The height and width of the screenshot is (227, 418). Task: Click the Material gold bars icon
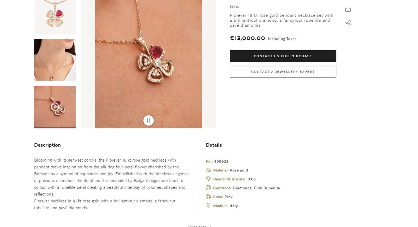pos(208,170)
